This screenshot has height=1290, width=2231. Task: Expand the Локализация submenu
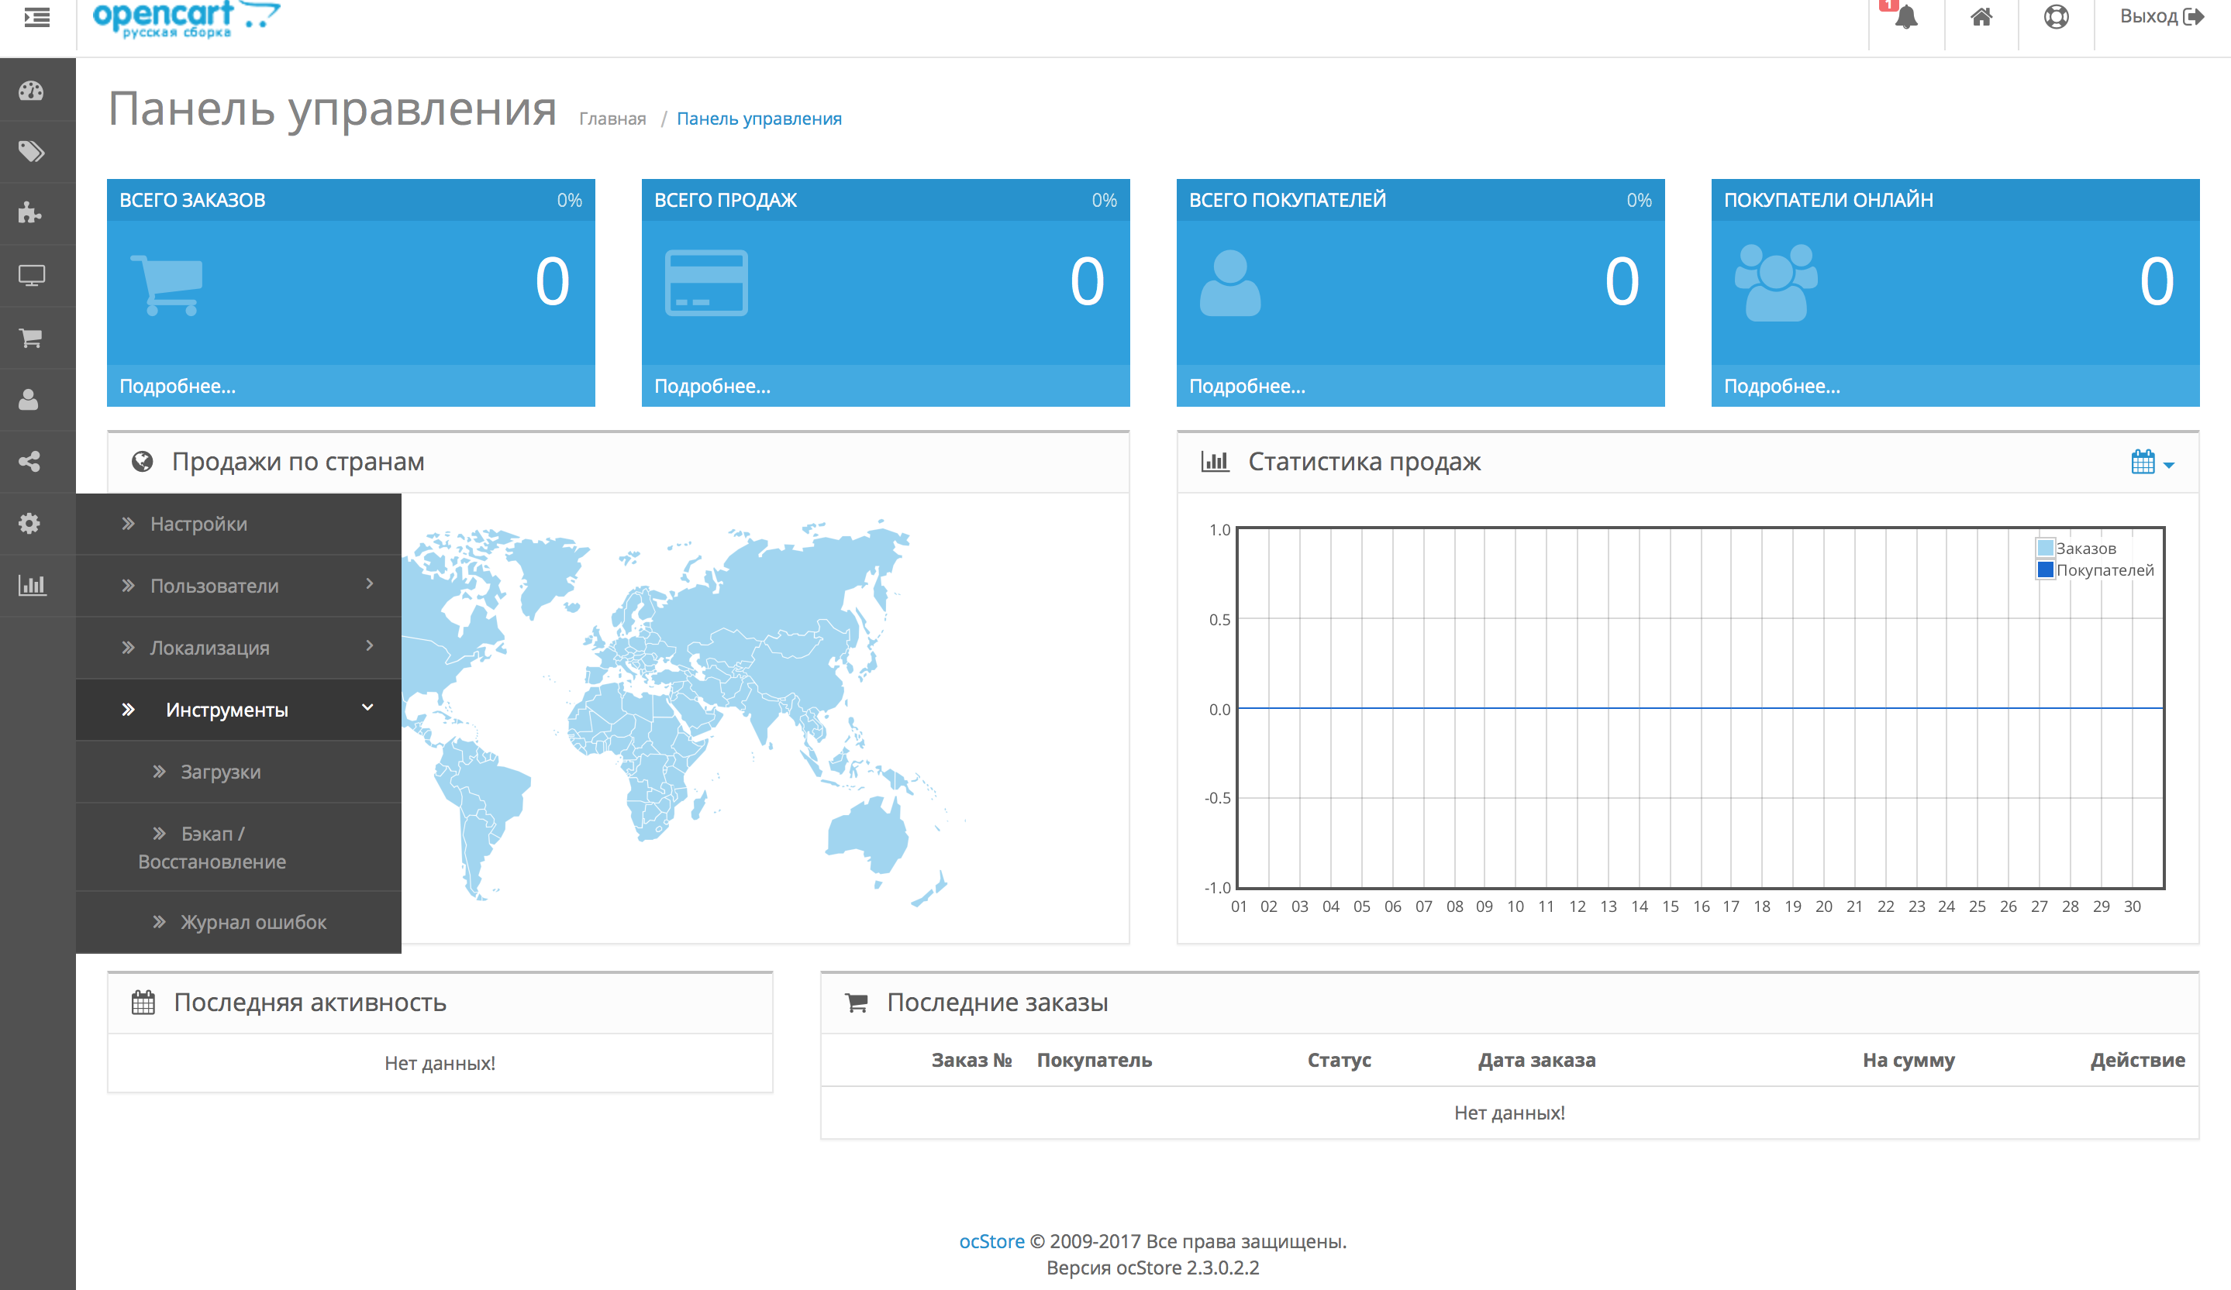(239, 647)
